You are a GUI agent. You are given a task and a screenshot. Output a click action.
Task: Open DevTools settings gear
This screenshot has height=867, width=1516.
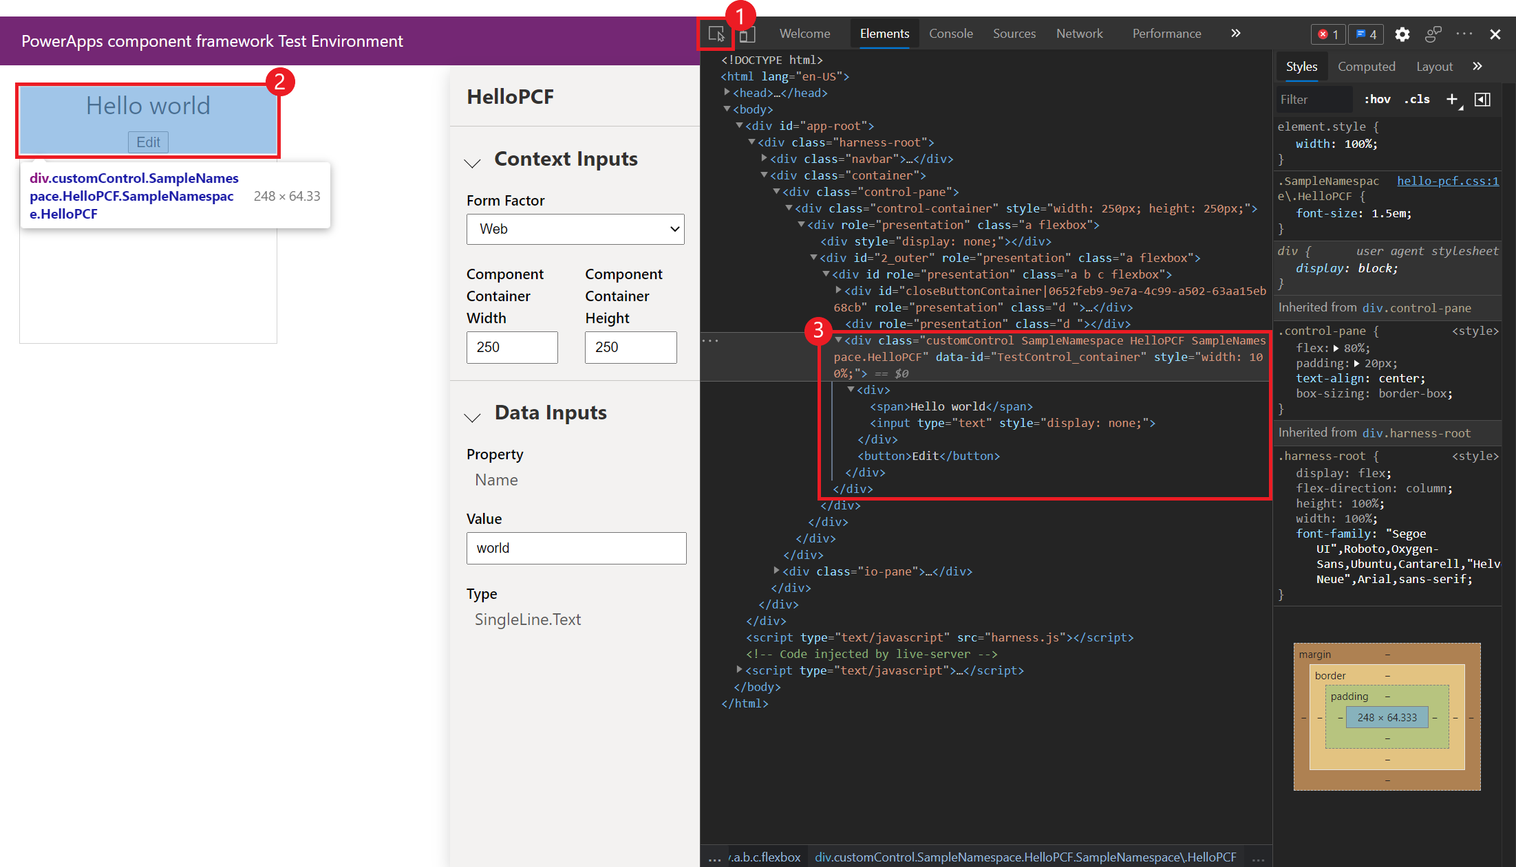click(x=1402, y=34)
